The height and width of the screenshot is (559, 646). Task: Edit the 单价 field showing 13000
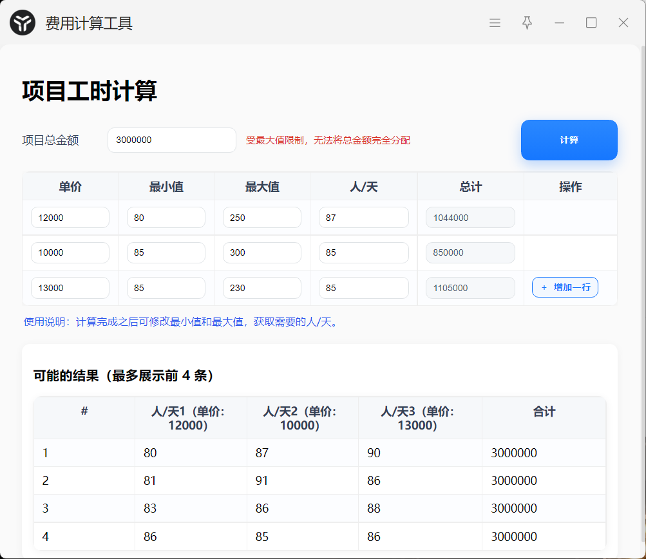pos(70,288)
